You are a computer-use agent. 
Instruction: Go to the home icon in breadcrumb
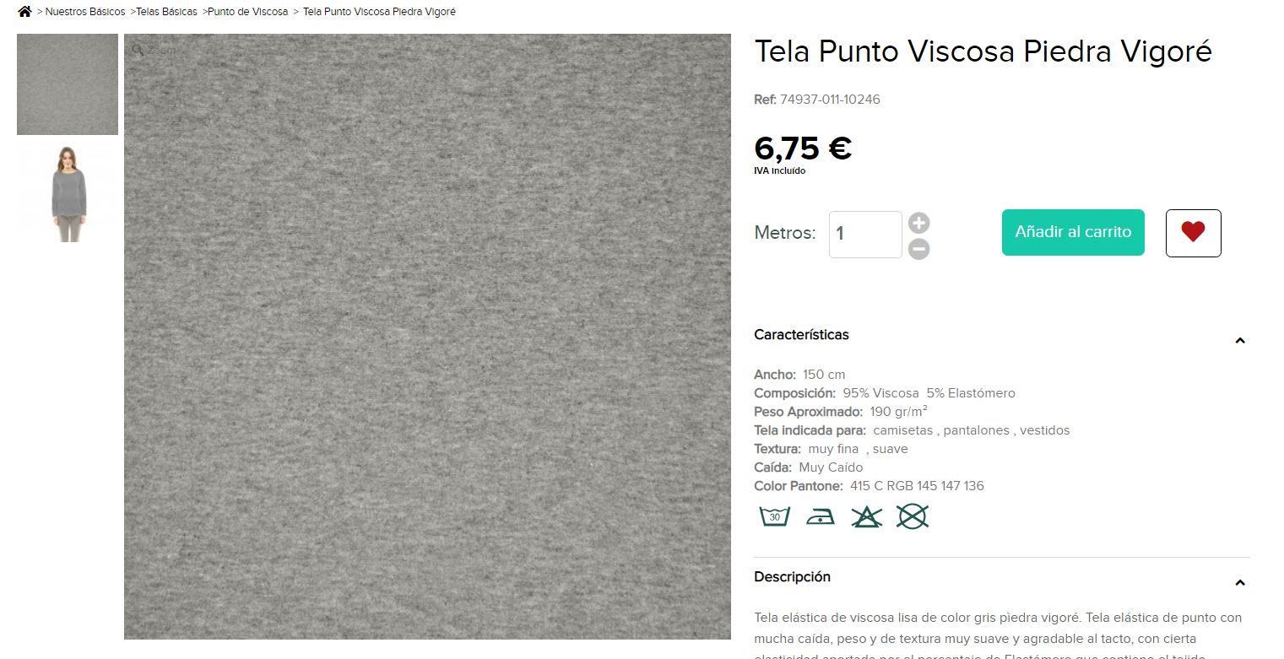pyautogui.click(x=24, y=12)
